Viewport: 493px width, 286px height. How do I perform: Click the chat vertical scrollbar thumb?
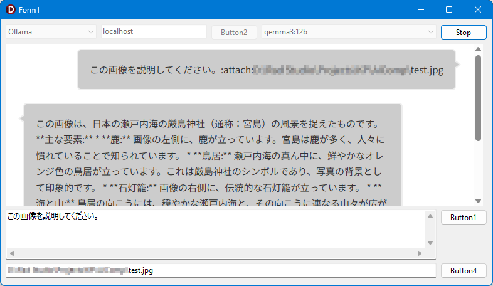coord(478,98)
